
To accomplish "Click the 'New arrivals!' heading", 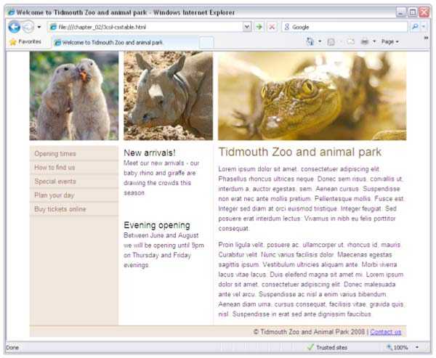I will 150,152.
